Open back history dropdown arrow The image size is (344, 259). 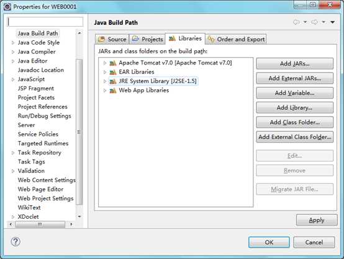[305, 22]
